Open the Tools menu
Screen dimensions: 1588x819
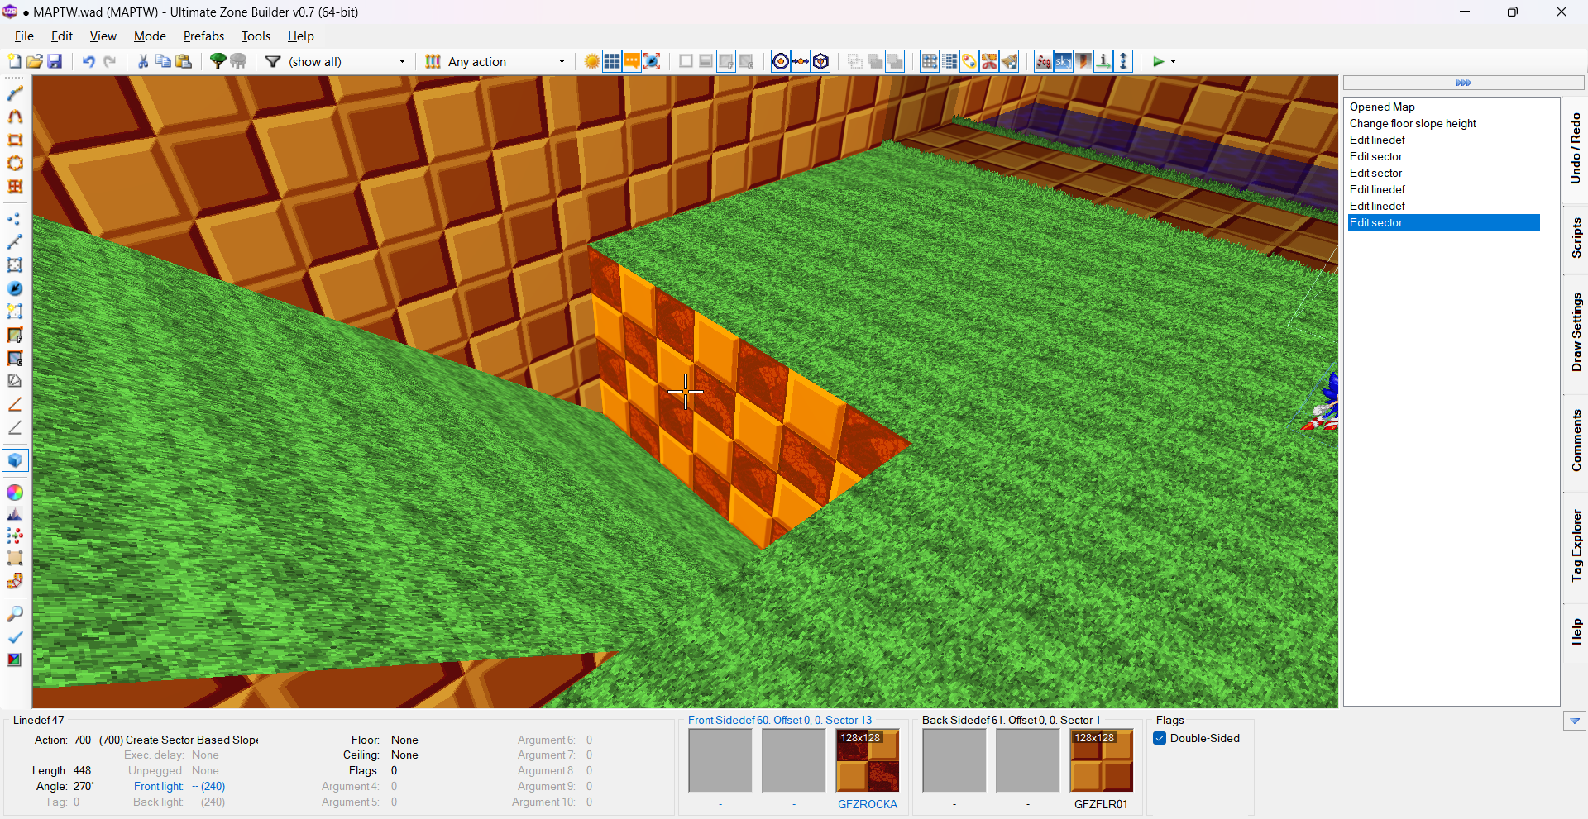click(256, 36)
